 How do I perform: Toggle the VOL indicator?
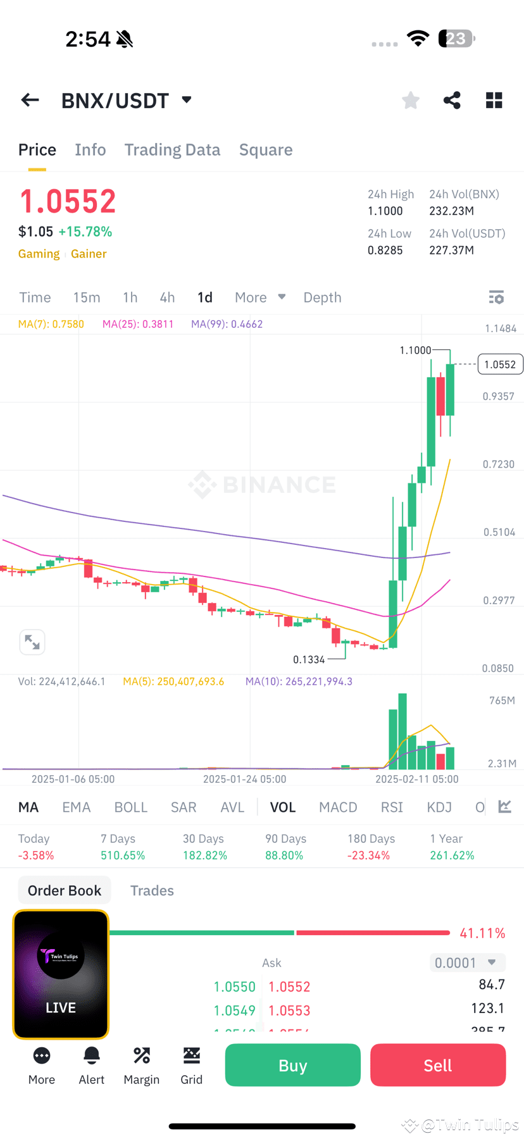tap(283, 807)
